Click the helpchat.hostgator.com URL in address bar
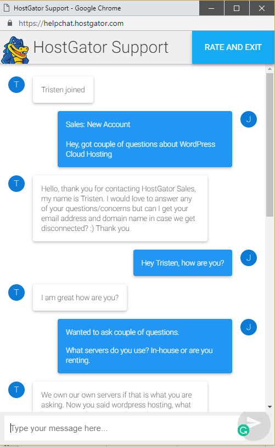 point(71,24)
